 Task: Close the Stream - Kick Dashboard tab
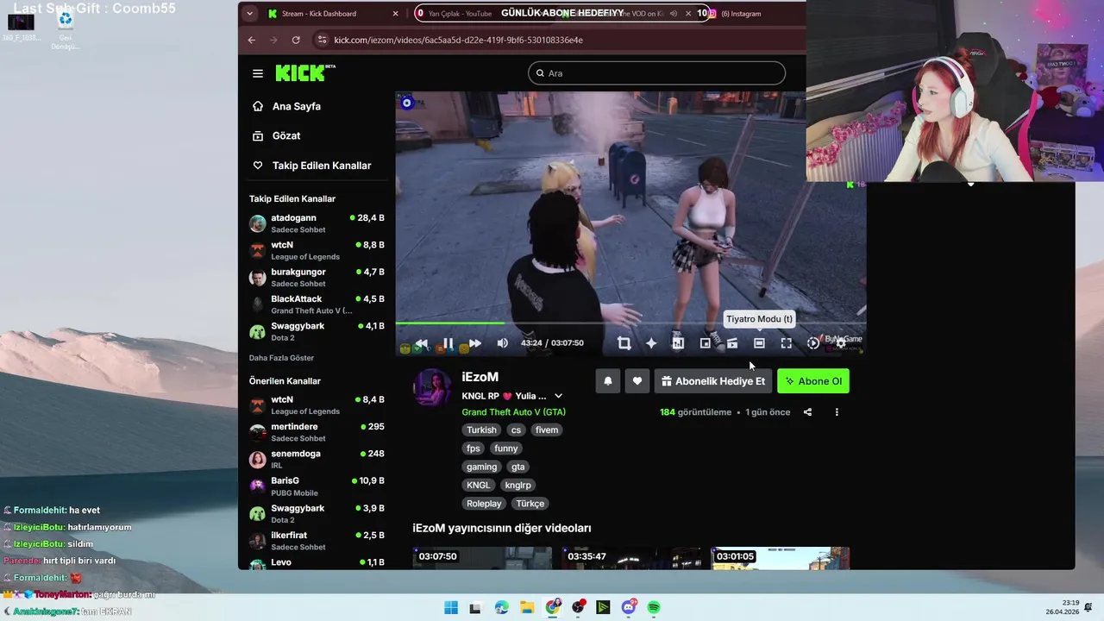pos(395,14)
